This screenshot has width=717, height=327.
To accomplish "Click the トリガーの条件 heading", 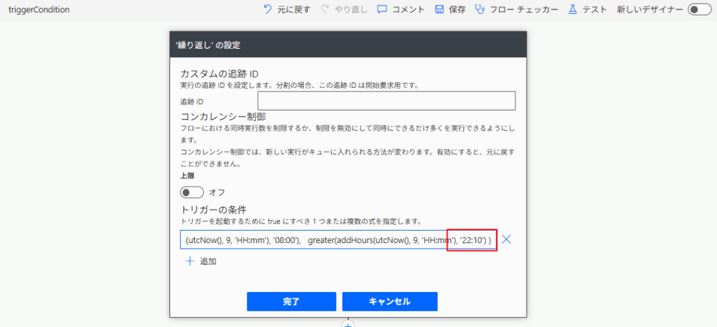I will 214,210.
